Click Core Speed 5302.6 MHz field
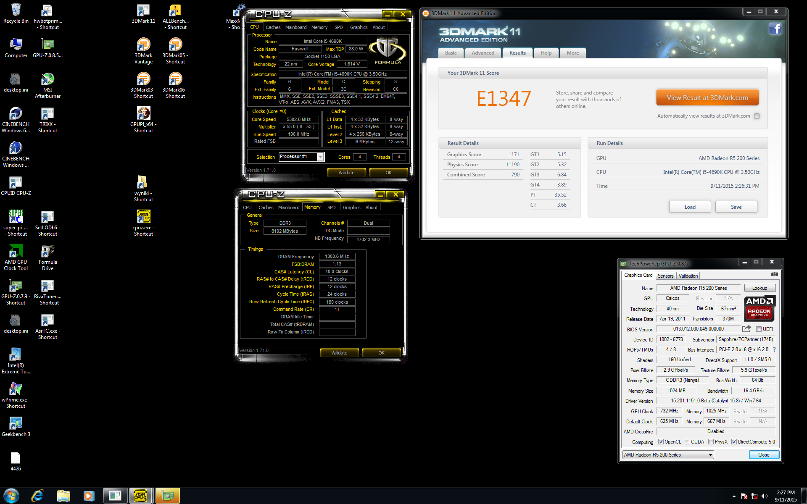 pyautogui.click(x=299, y=119)
